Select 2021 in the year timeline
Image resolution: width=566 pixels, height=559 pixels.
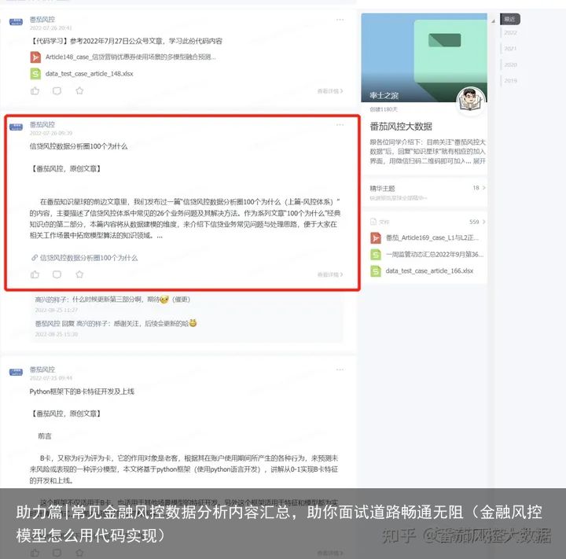(510, 49)
